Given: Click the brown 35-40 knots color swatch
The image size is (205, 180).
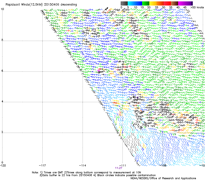Looking at the screenshot, I should [x=175, y=3].
